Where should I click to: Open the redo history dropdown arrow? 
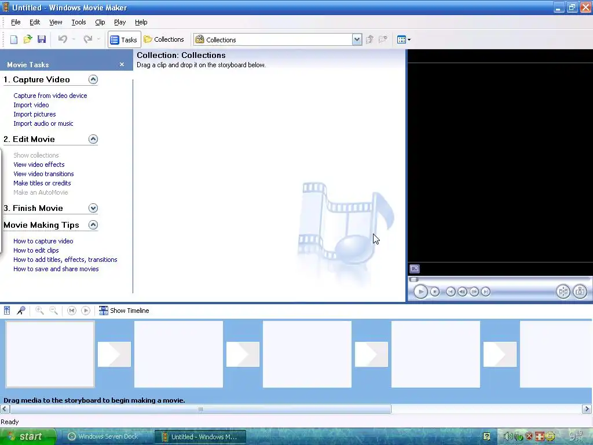(98, 39)
